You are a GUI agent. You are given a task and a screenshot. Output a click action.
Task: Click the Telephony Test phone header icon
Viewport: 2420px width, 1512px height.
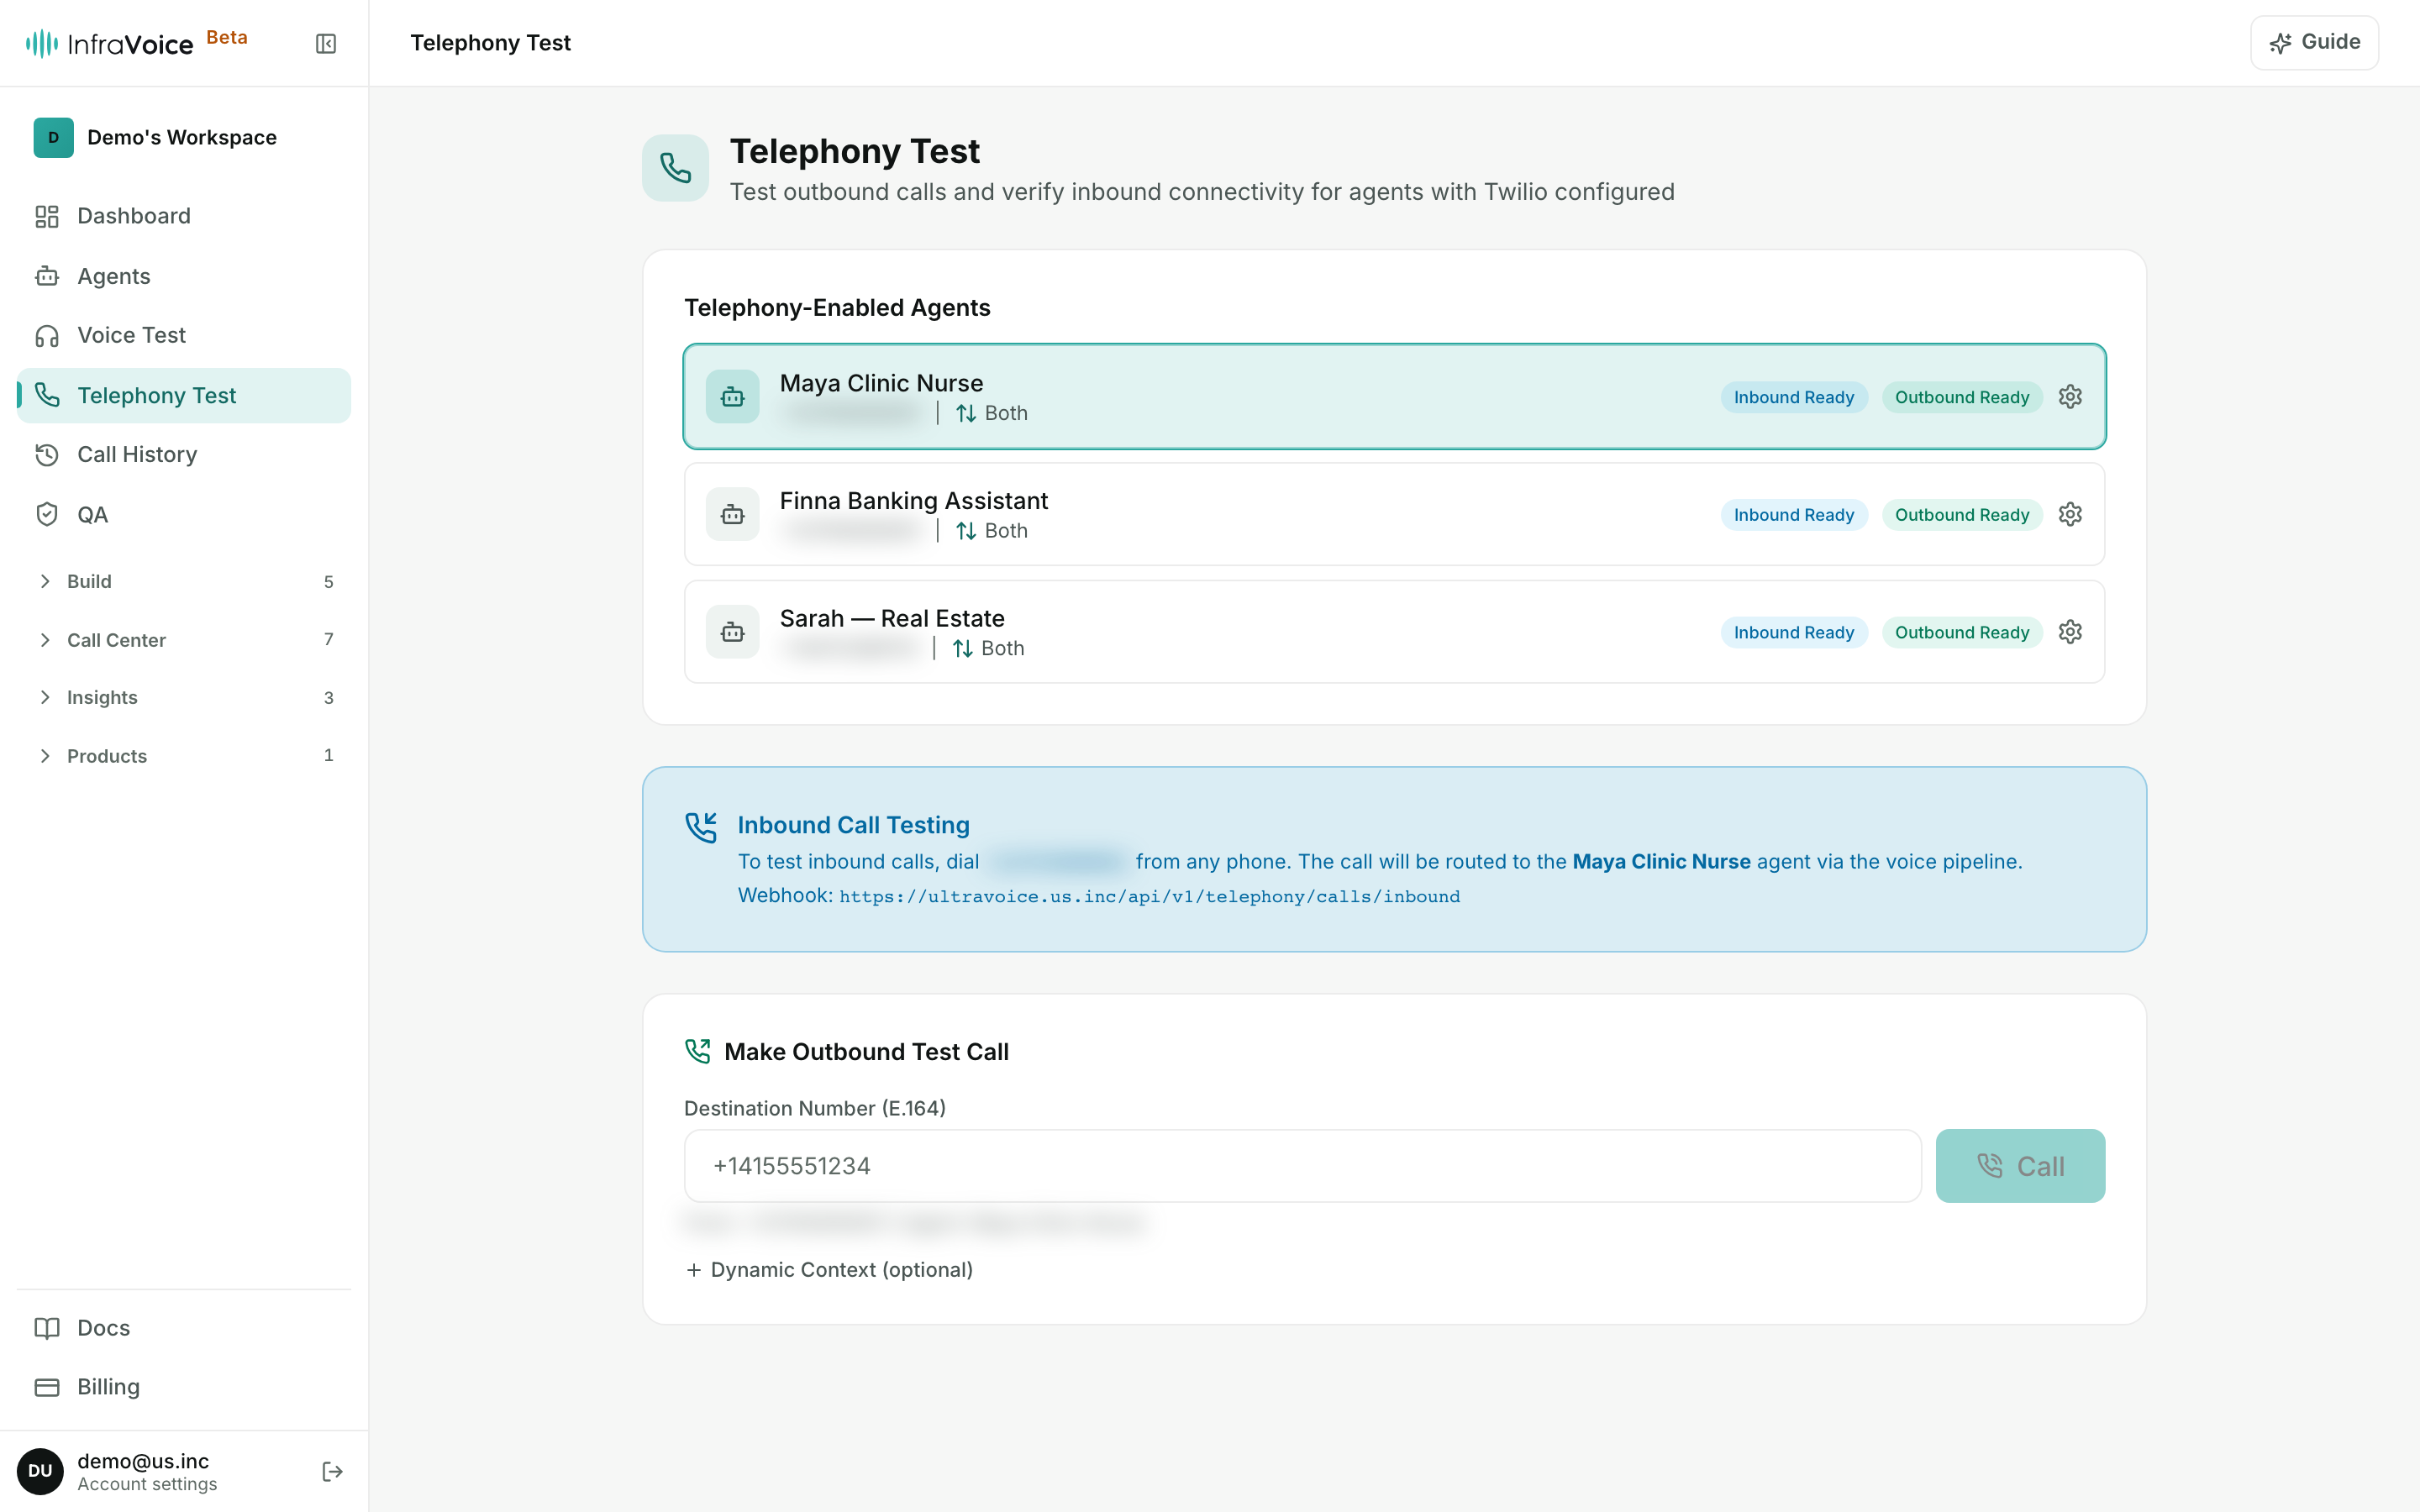(675, 168)
